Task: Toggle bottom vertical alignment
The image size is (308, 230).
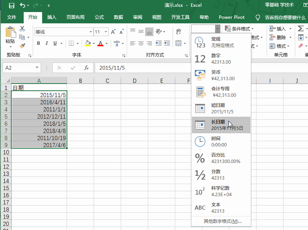Action: tap(149, 32)
